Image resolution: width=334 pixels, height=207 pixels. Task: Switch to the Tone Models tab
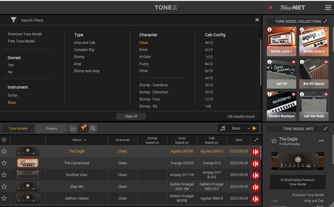point(18,128)
